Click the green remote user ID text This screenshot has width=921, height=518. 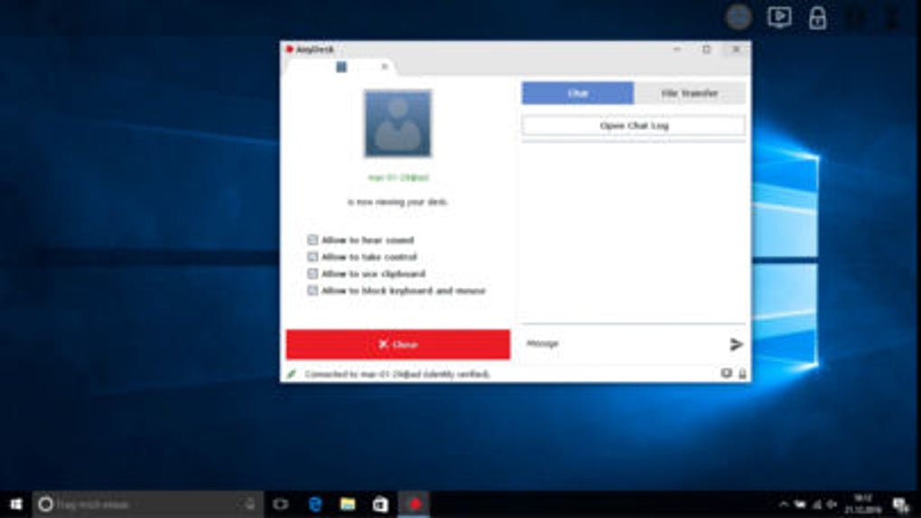[397, 178]
